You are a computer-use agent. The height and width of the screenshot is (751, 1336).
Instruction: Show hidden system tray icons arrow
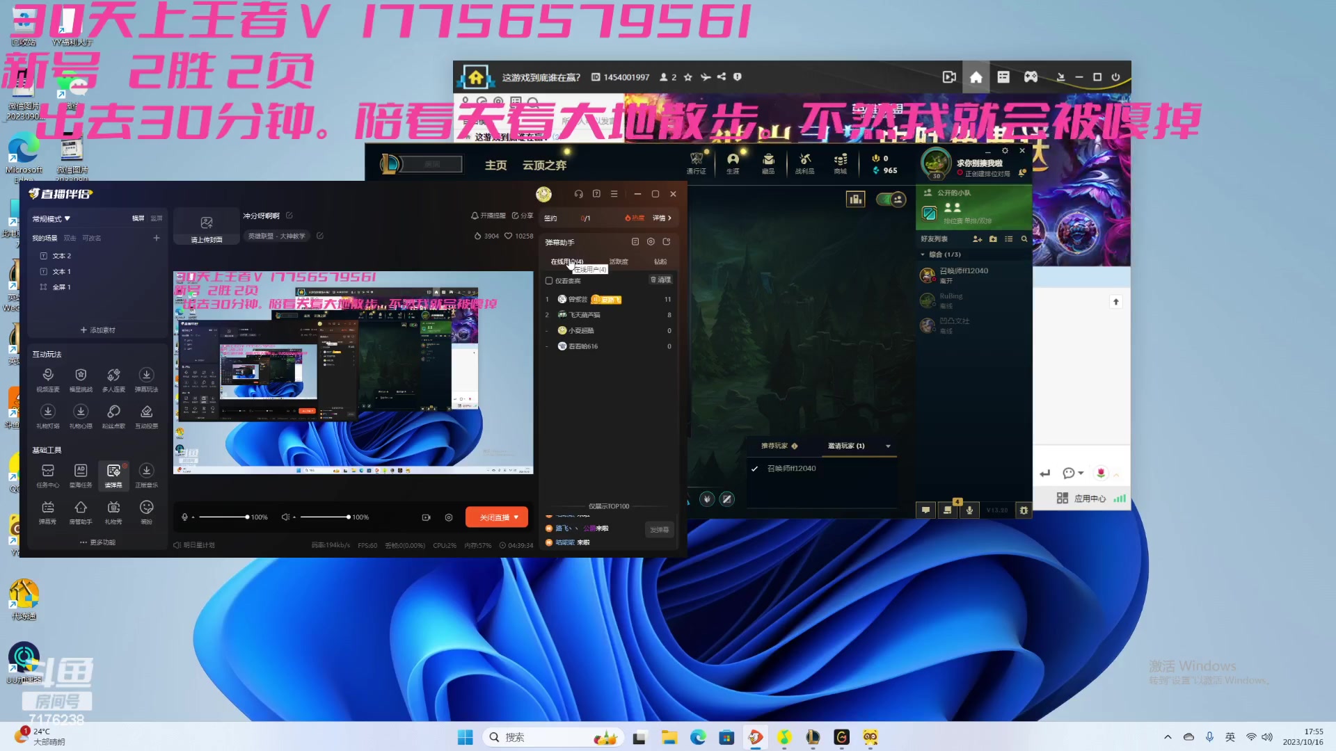click(1168, 737)
